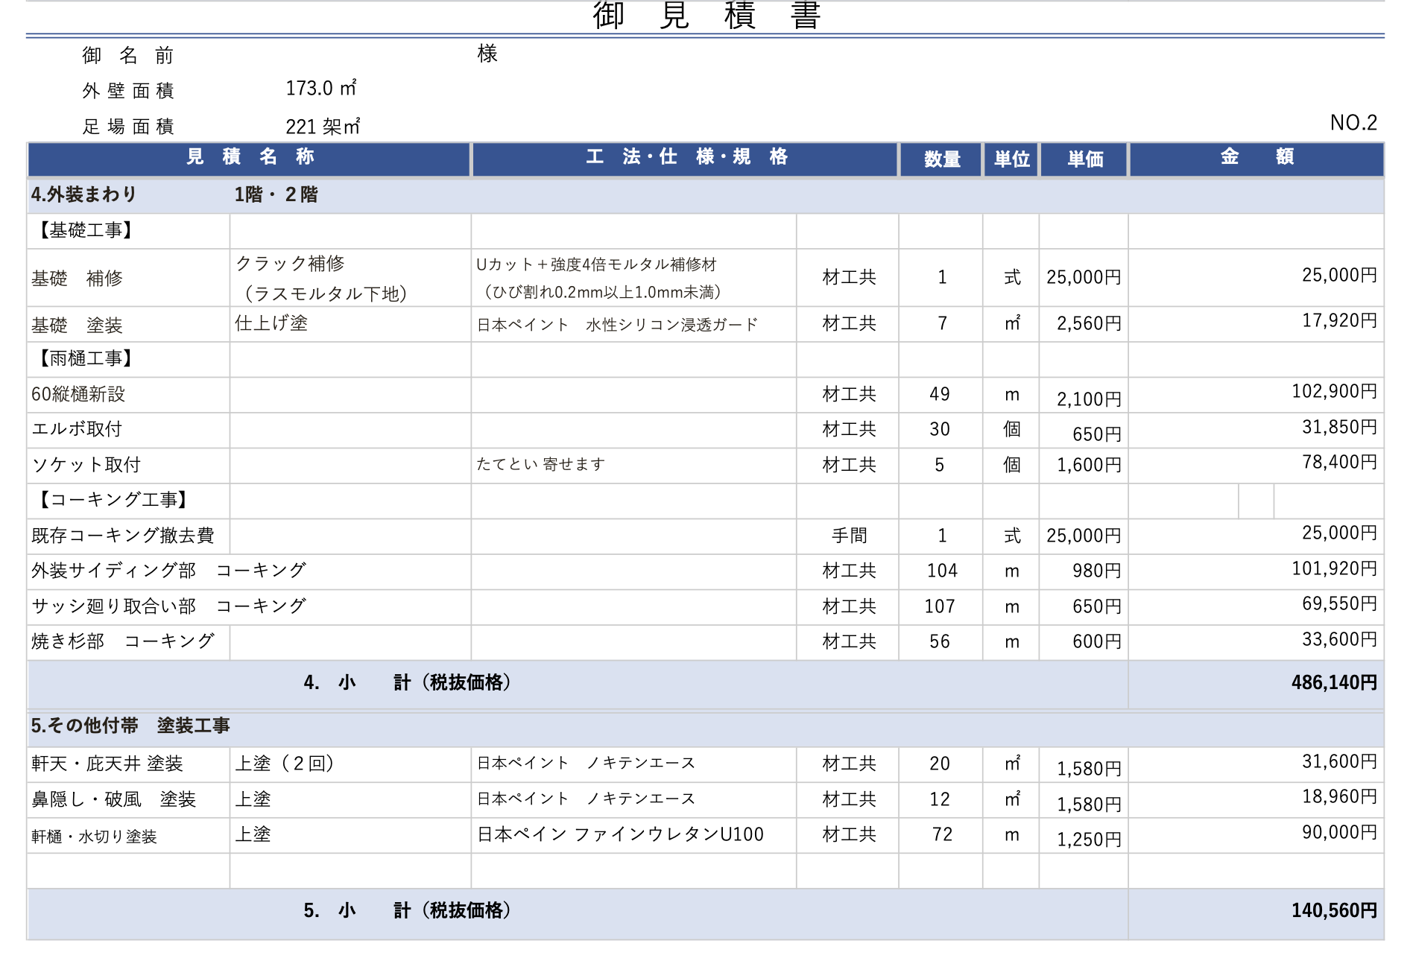Viewport: 1410px width, 955px height.
Task: Click the クラック補修 description cell
Action: coord(350,278)
